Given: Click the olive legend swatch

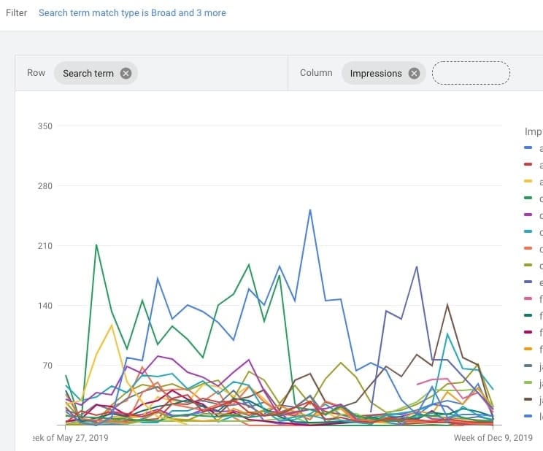Looking at the screenshot, I should (x=528, y=265).
